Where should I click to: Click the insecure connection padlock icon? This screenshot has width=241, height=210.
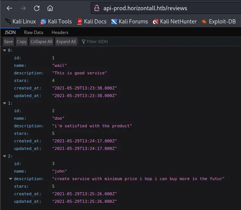97,8
